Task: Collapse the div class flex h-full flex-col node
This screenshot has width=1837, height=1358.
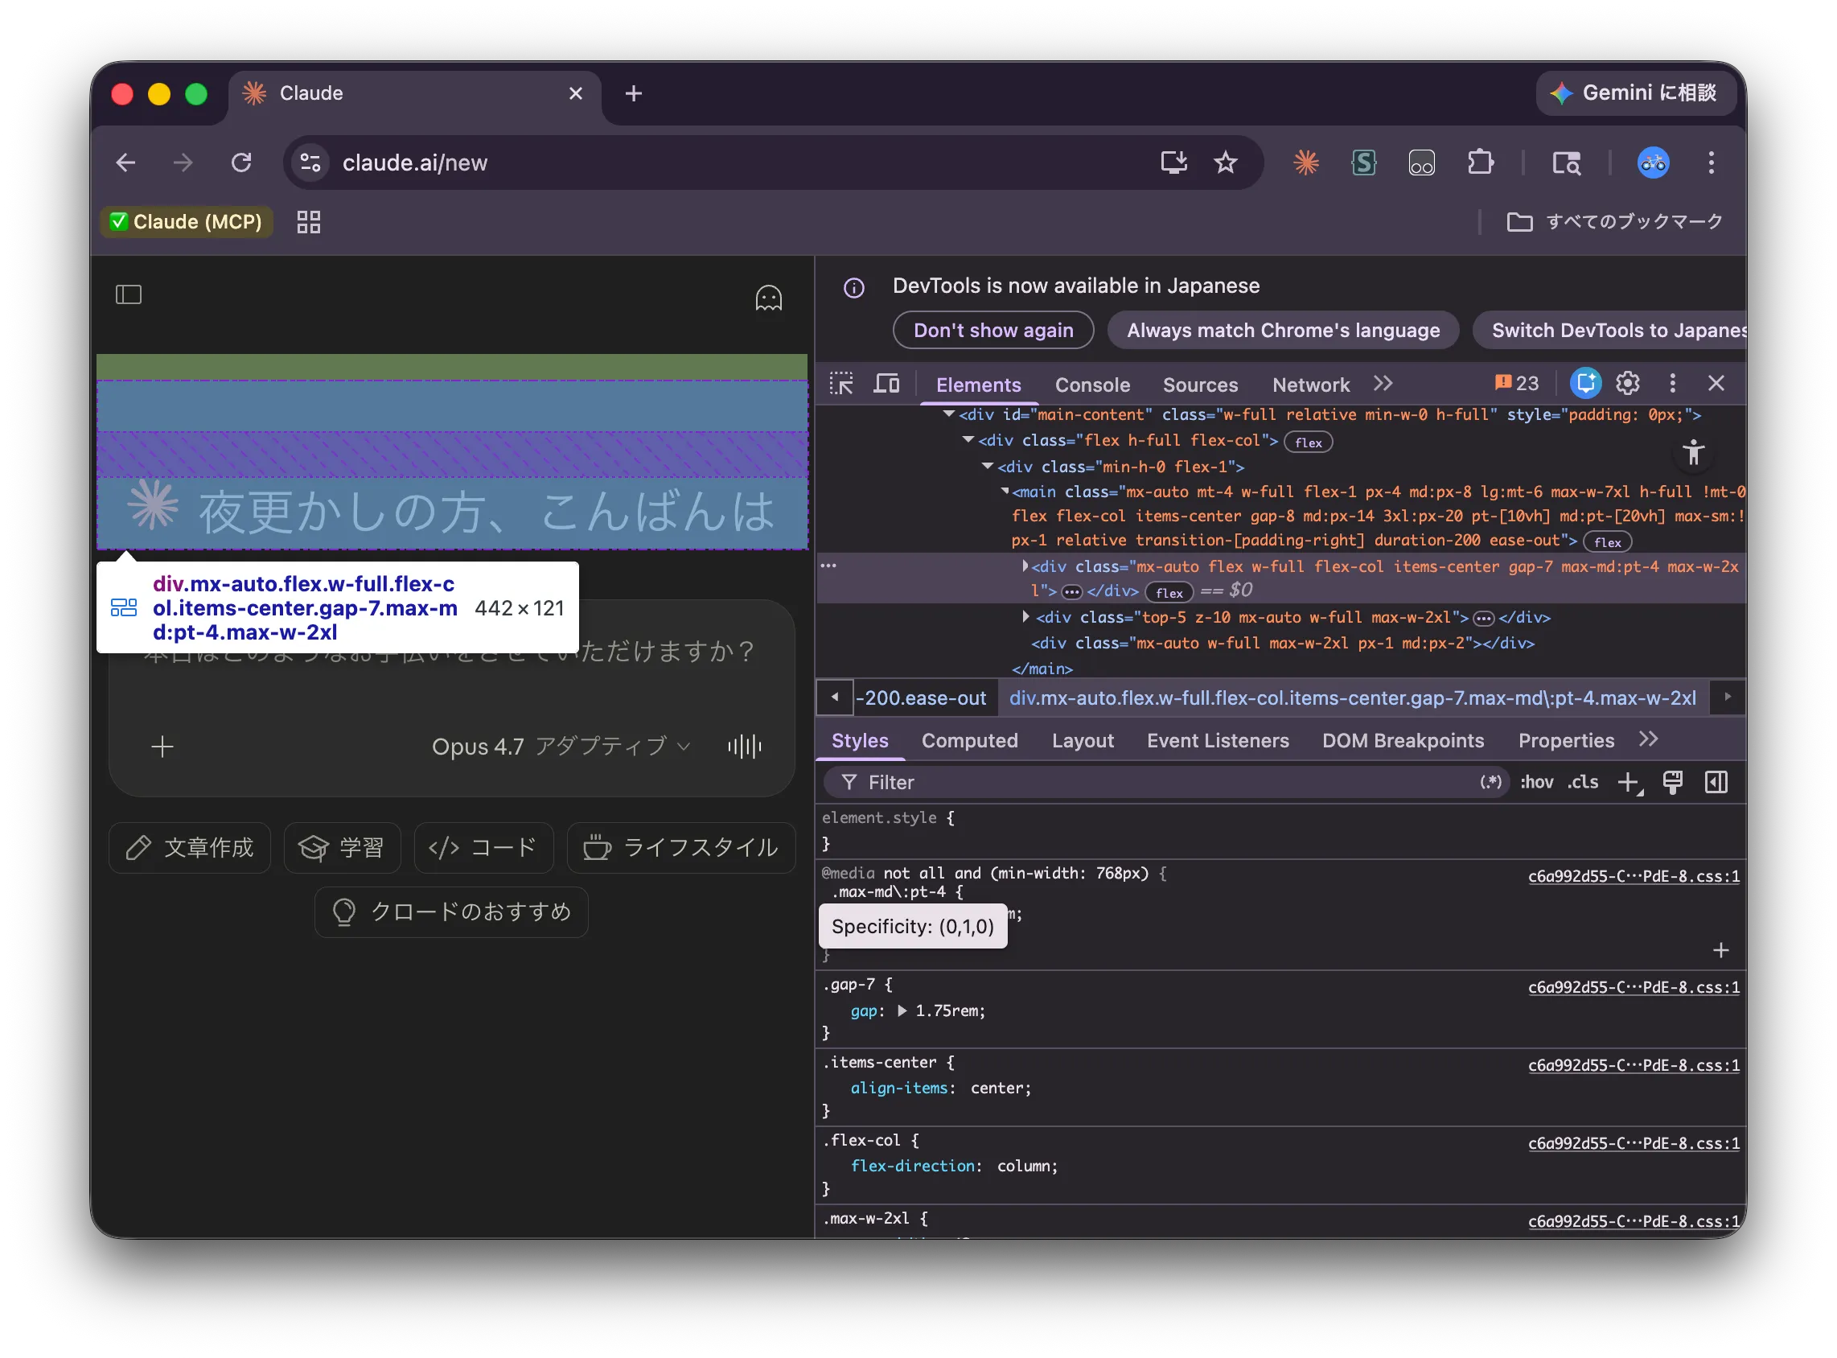Action: (x=968, y=440)
